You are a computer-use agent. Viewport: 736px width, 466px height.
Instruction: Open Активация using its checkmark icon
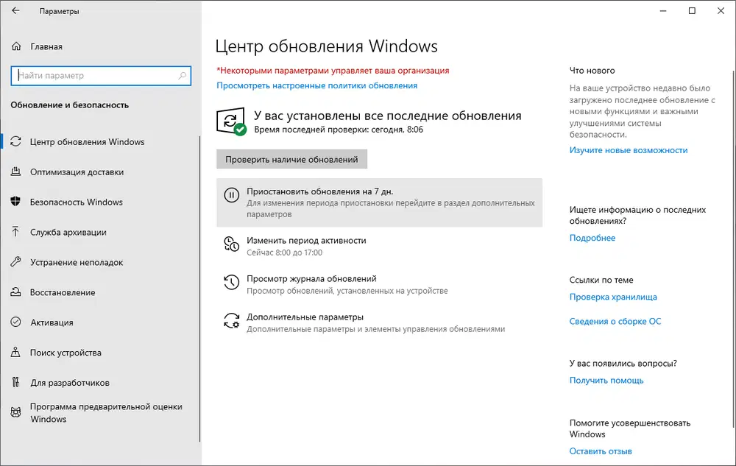(17, 322)
